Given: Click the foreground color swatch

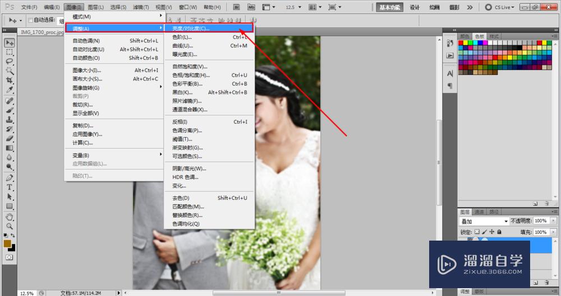Looking at the screenshot, I should [7, 243].
